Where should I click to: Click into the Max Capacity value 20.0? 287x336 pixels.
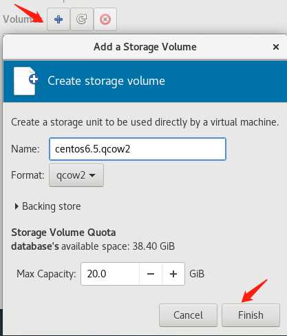coord(110,274)
